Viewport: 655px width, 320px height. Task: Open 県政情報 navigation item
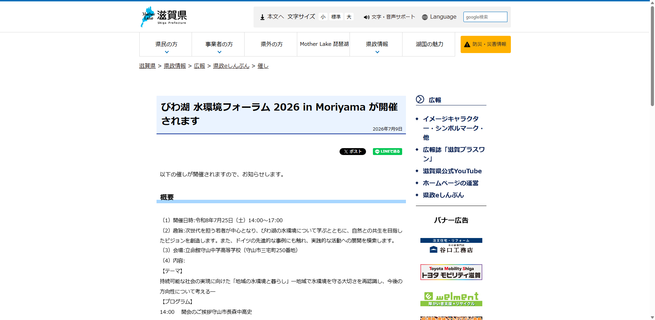pos(376,44)
